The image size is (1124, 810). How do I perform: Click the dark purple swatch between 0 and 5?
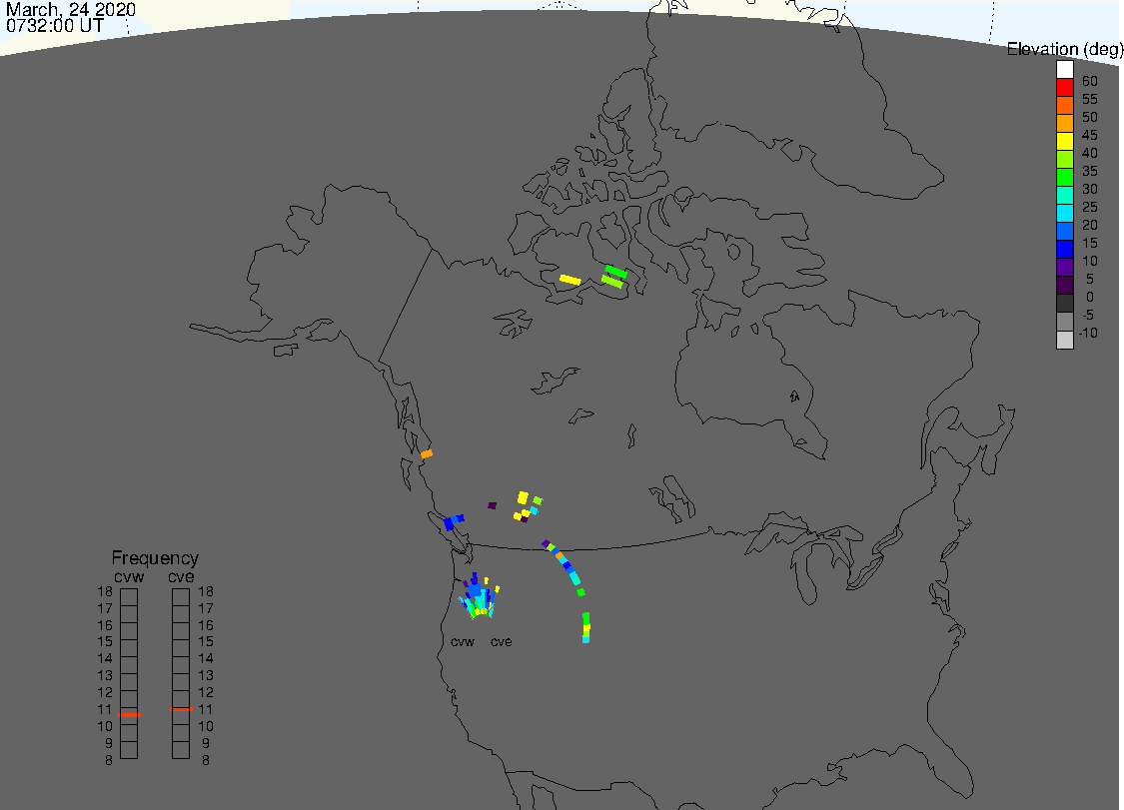pos(1064,285)
